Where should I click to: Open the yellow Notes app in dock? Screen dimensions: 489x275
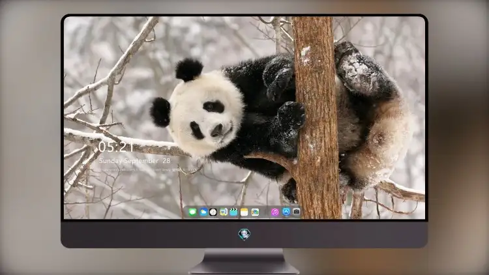coord(244,212)
